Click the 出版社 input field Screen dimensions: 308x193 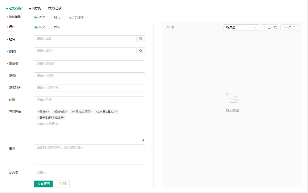coord(89,76)
